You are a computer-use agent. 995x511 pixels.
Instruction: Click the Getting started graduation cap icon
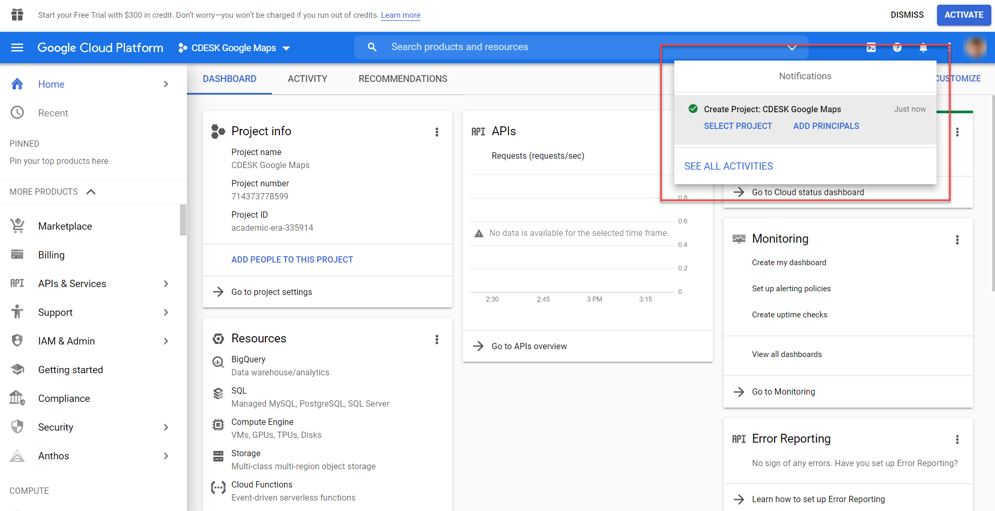click(x=17, y=370)
